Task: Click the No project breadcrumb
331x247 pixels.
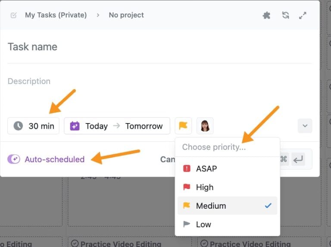Action: (x=126, y=15)
